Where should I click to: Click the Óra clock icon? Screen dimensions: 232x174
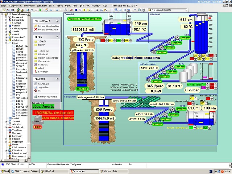36,91
